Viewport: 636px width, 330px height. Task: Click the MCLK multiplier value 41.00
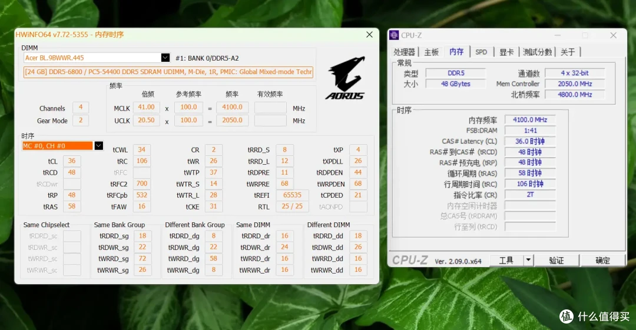coord(146,107)
